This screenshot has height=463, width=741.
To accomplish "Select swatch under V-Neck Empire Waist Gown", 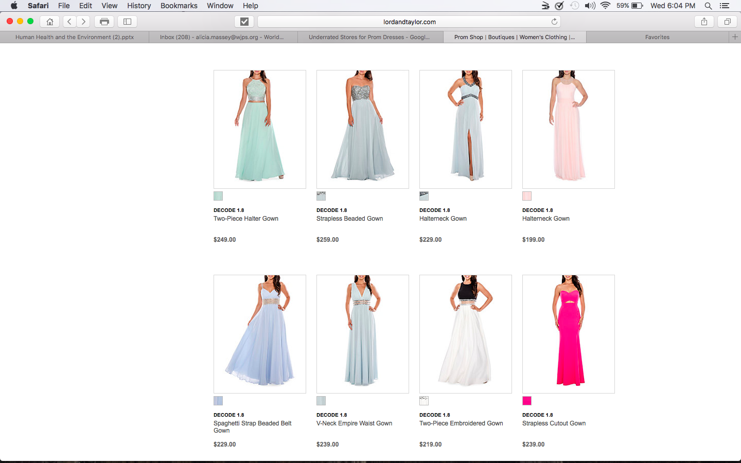I will [321, 401].
